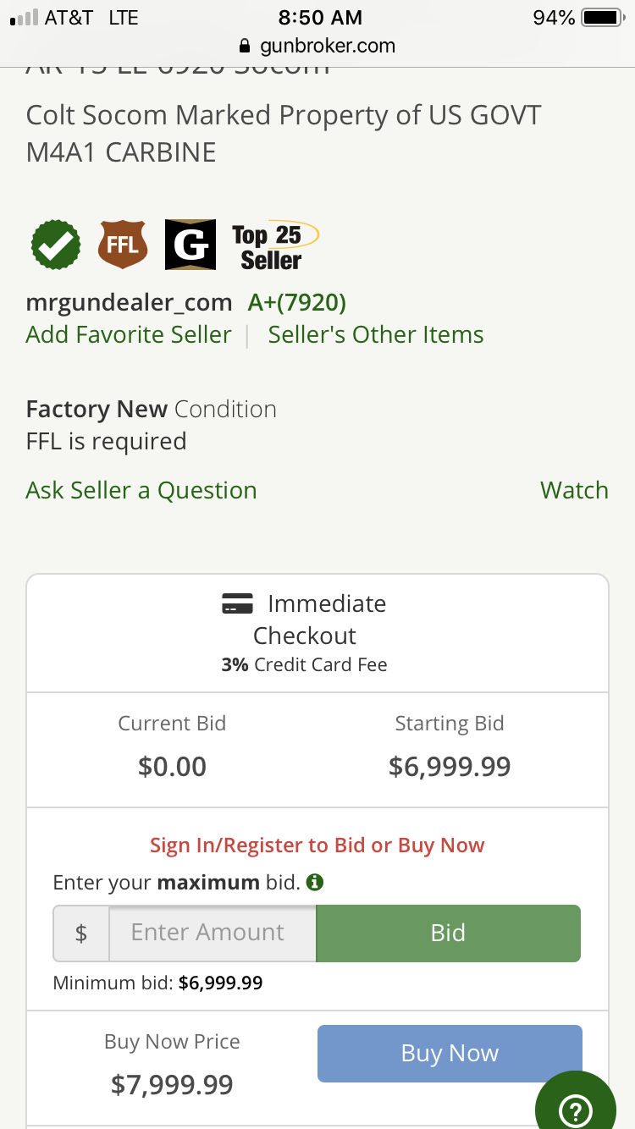Viewport: 635px width, 1129px height.
Task: Open the A+(7920) seller feedback rating
Action: (296, 302)
